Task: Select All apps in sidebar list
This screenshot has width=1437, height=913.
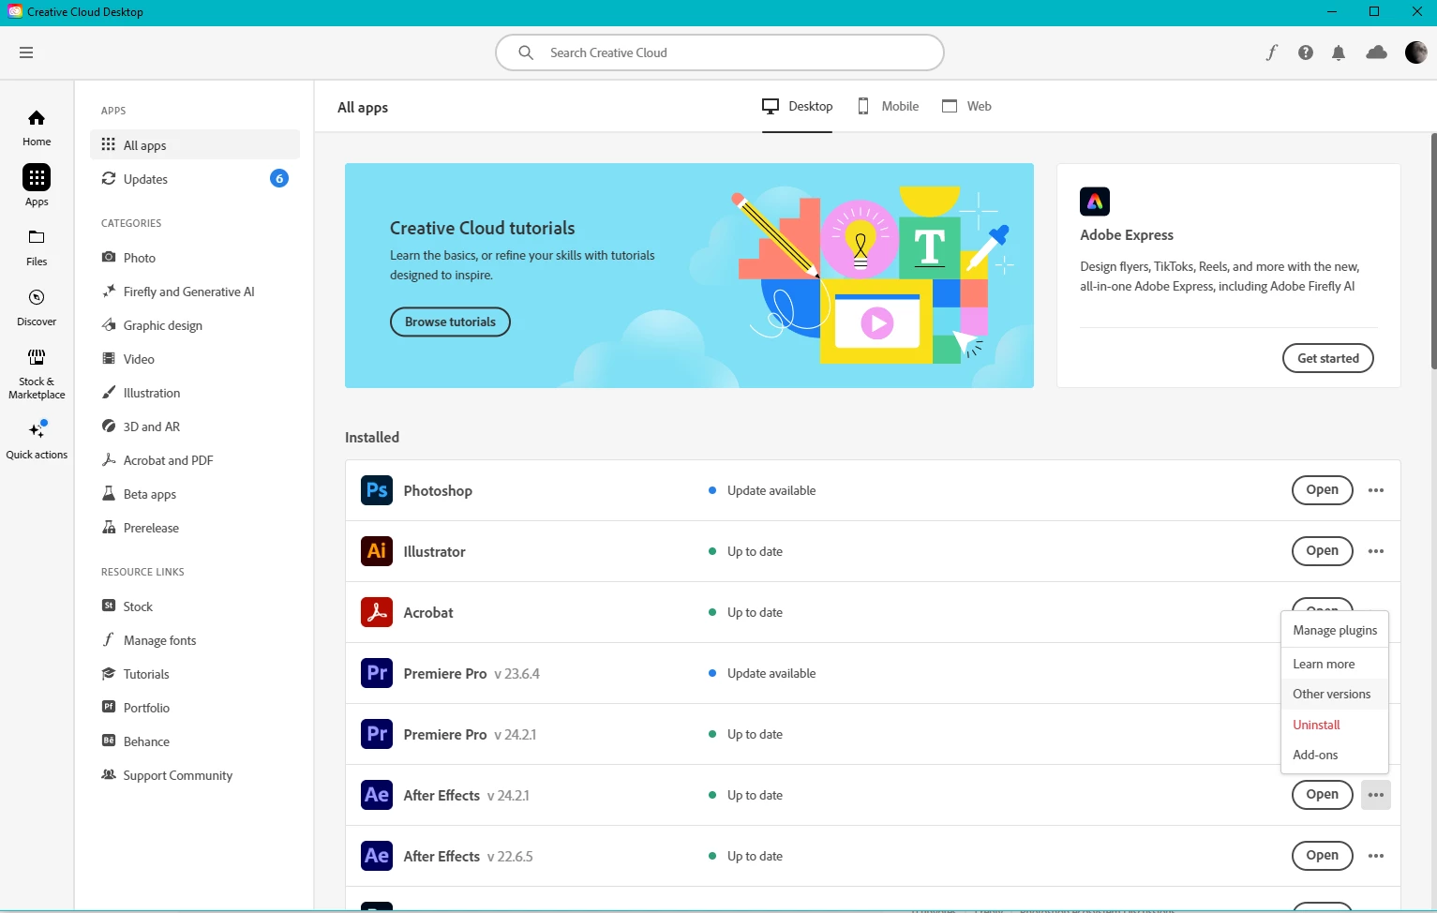Action: click(195, 145)
